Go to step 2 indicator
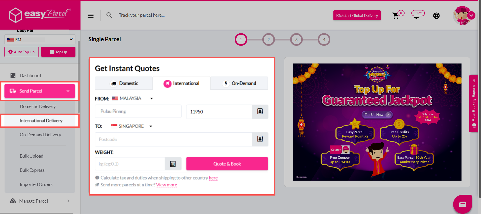Viewport: 481px width, 214px height. (269, 39)
